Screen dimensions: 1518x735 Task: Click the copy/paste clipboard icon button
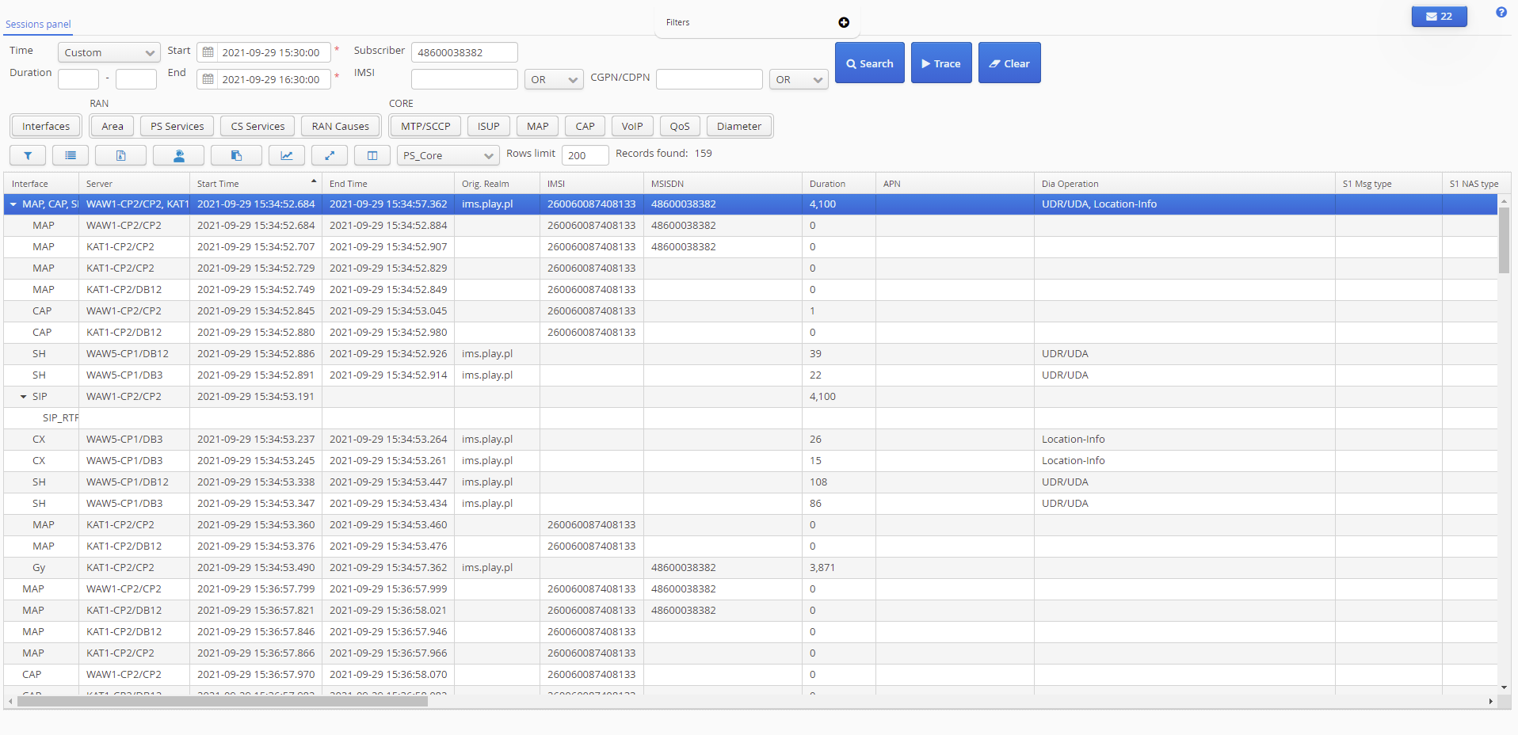coord(236,155)
